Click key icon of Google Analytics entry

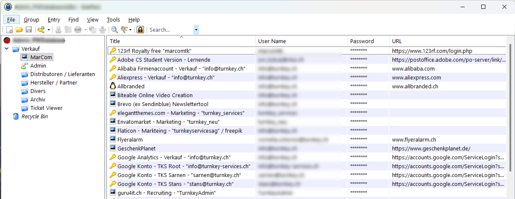point(112,157)
